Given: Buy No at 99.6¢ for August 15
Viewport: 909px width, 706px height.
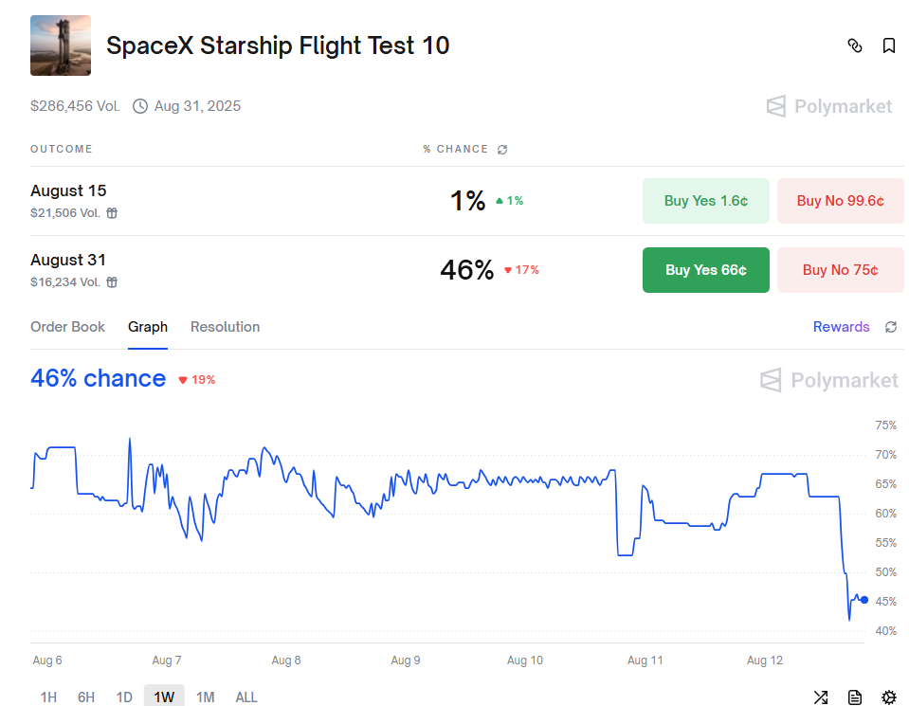Looking at the screenshot, I should [x=841, y=201].
